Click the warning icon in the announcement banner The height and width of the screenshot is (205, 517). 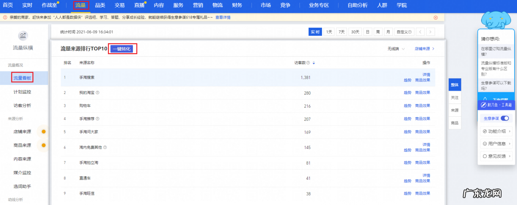tap(5, 18)
